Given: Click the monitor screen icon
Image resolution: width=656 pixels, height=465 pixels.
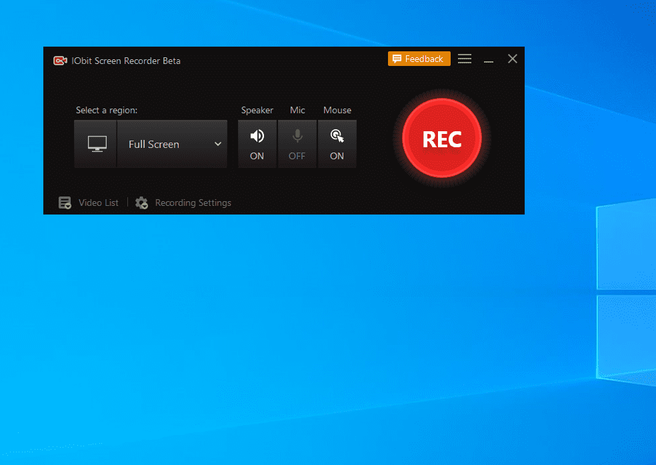Looking at the screenshot, I should click(x=97, y=144).
